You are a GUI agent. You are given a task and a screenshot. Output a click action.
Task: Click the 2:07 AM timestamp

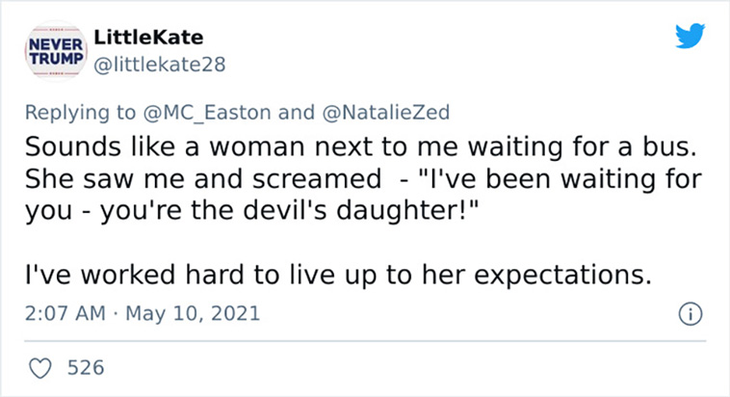pos(65,313)
